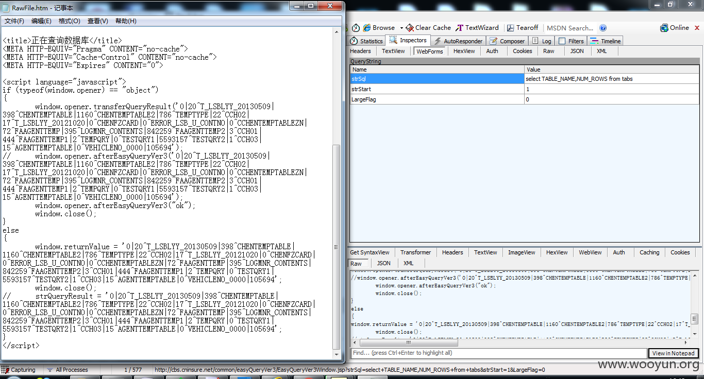Open the Timeline tab

[606, 41]
